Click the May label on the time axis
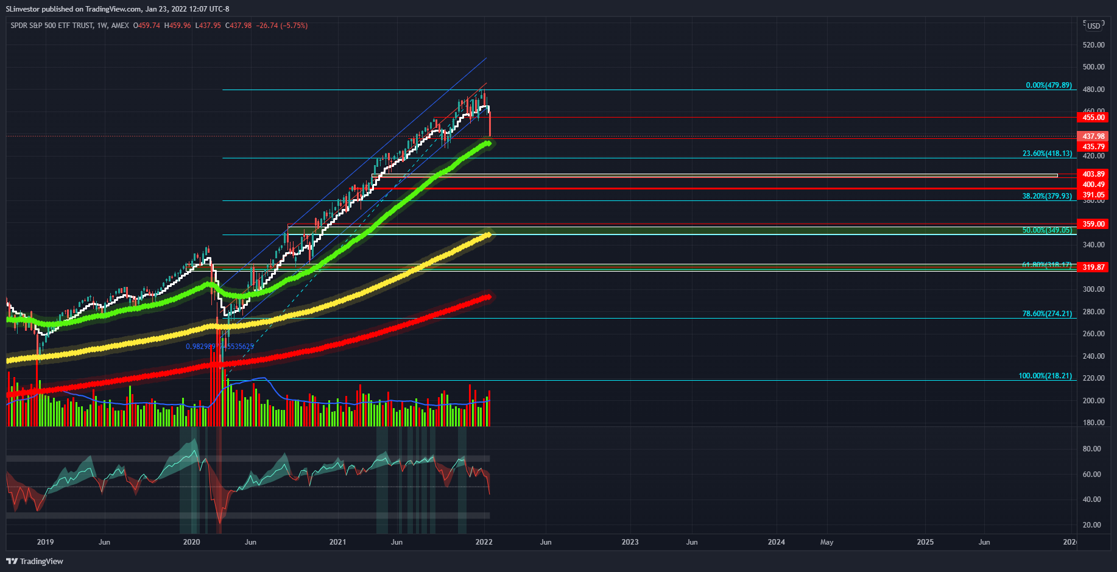1117x572 pixels. click(x=826, y=542)
